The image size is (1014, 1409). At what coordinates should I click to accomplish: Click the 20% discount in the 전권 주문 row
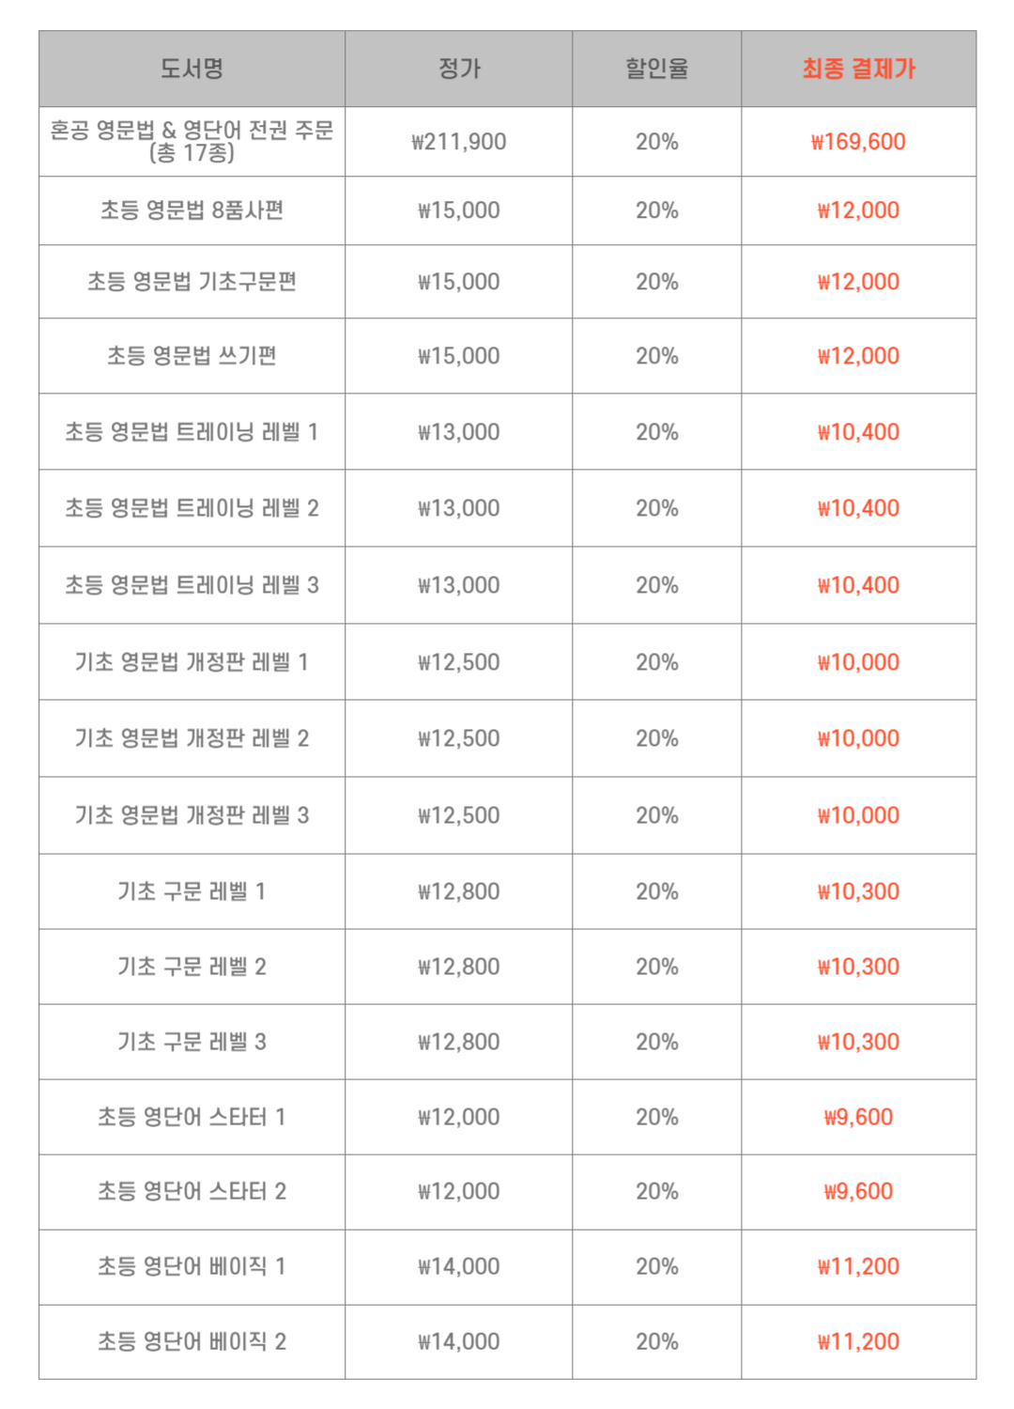tap(656, 142)
